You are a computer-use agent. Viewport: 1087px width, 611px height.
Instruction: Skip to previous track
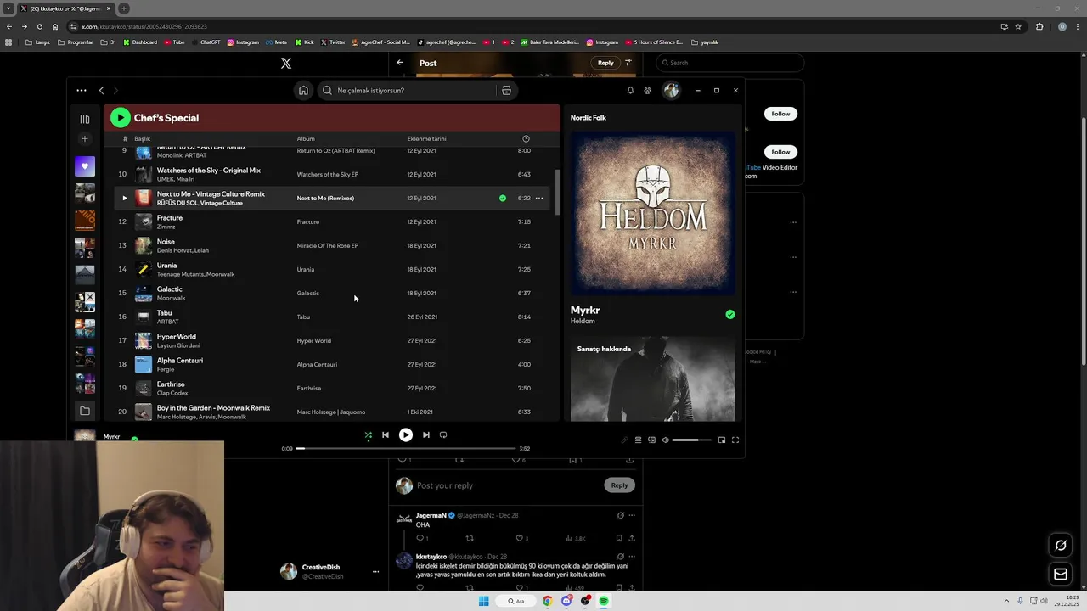pos(386,434)
